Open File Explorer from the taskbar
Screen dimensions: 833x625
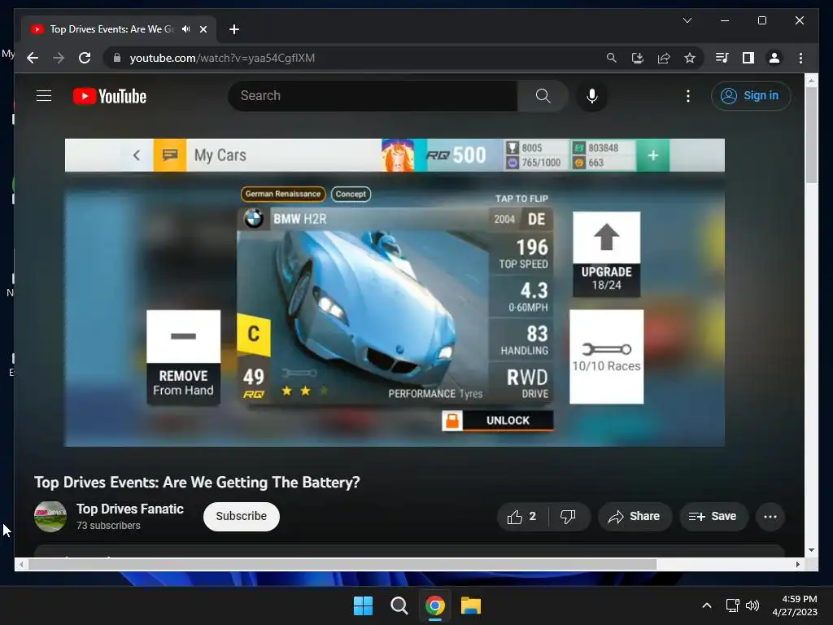click(x=471, y=605)
